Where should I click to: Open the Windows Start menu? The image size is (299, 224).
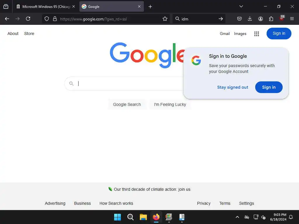click(x=117, y=217)
